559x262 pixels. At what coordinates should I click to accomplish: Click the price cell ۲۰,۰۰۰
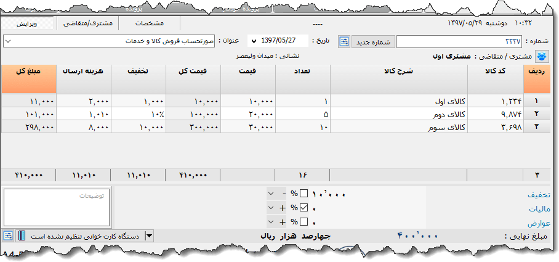point(248,114)
